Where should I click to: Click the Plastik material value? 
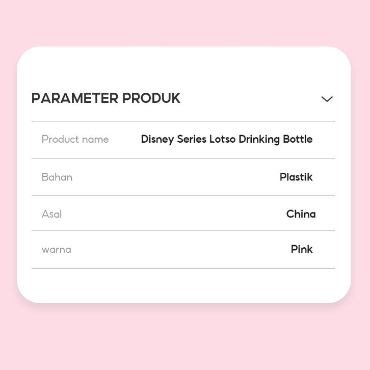(296, 177)
